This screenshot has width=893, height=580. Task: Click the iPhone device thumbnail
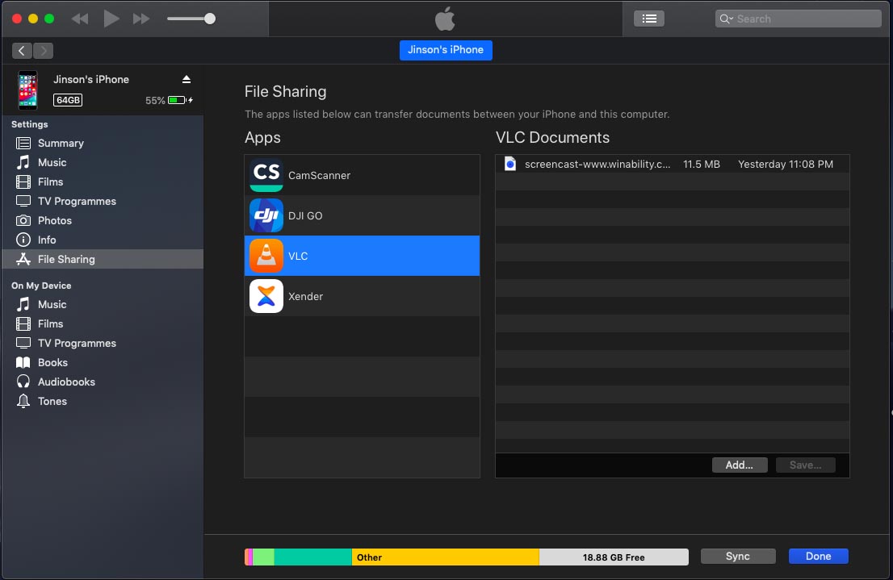tap(27, 90)
